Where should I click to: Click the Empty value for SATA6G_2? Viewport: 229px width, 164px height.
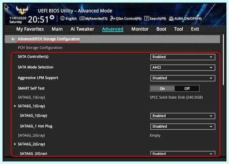(x=155, y=135)
